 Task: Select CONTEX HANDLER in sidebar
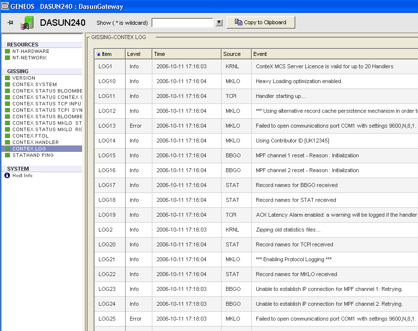click(x=35, y=142)
